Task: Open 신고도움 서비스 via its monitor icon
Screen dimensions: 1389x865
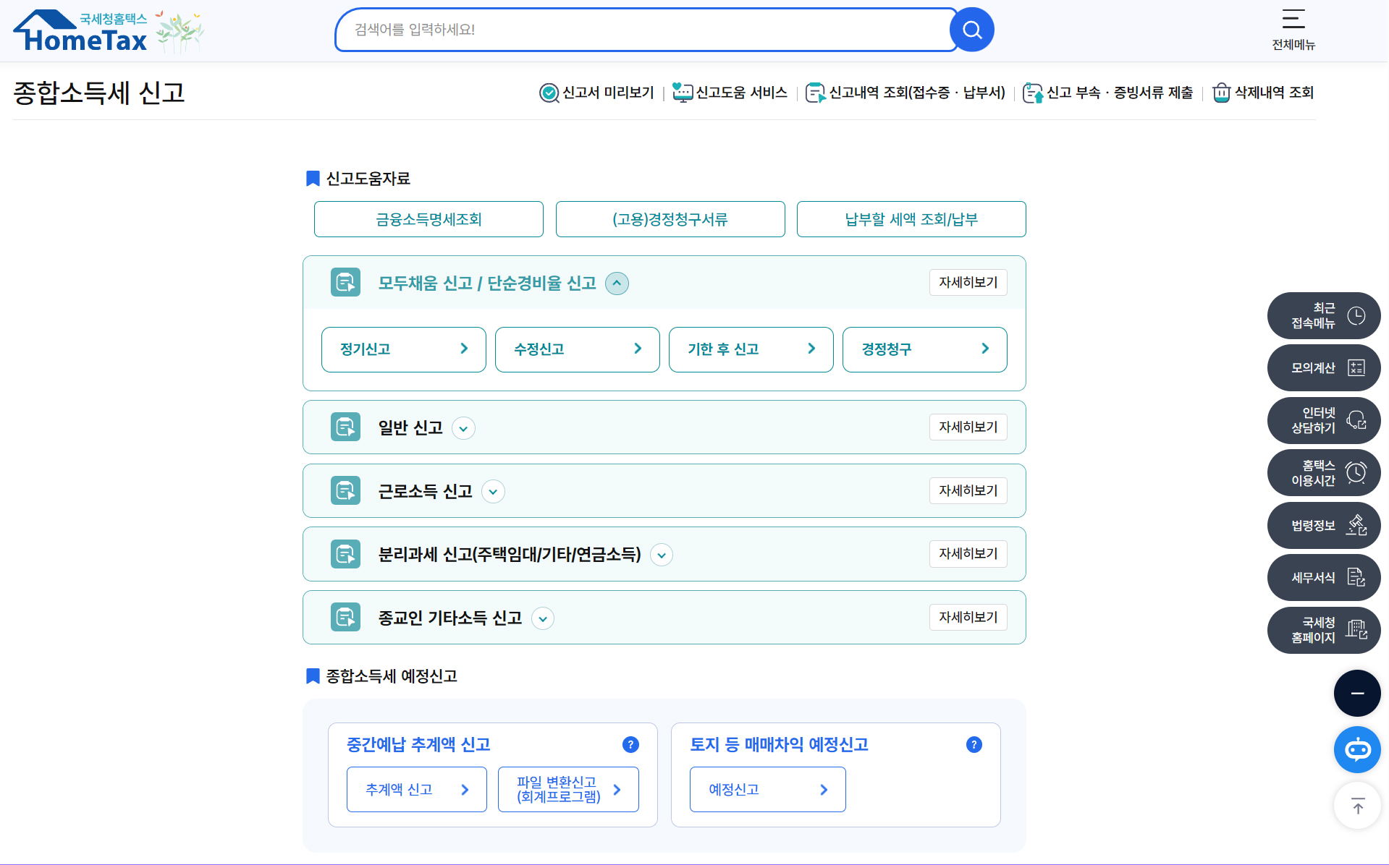Action: pos(681,93)
